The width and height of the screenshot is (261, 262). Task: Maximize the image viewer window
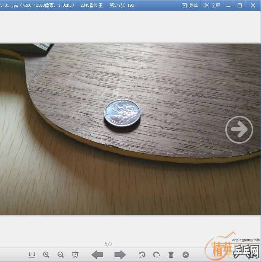239,5
